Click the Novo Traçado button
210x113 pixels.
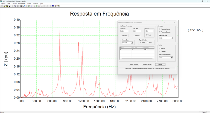(126, 64)
